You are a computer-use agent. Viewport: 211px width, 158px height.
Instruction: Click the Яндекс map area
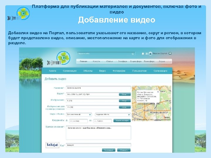(x=152, y=103)
